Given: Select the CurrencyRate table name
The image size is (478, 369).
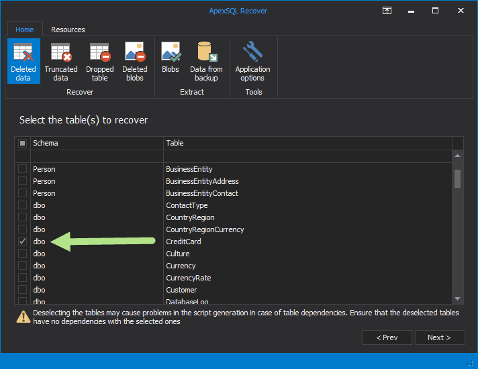Looking at the screenshot, I should 189,278.
